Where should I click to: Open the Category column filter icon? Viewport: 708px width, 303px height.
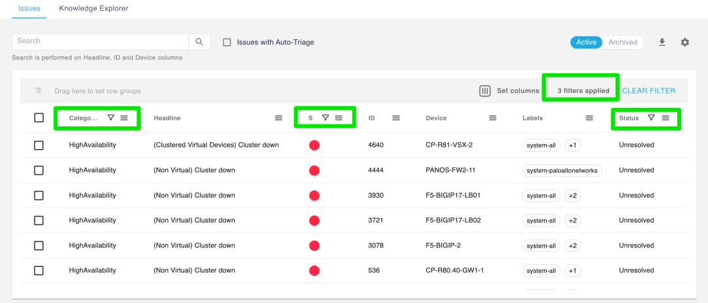coord(111,118)
